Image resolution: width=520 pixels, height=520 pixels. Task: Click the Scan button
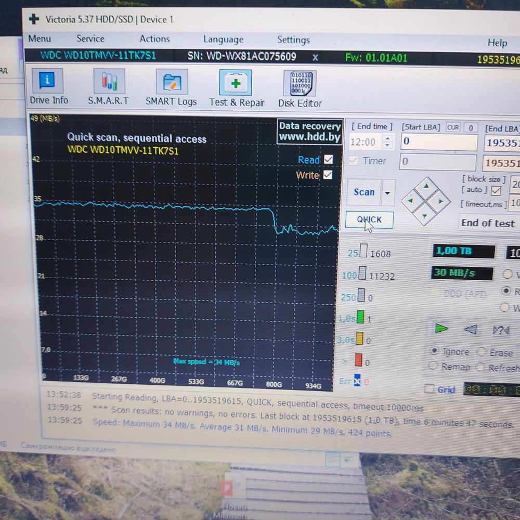[364, 192]
